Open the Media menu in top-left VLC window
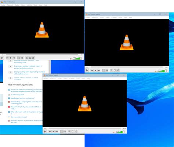 click(3, 5)
